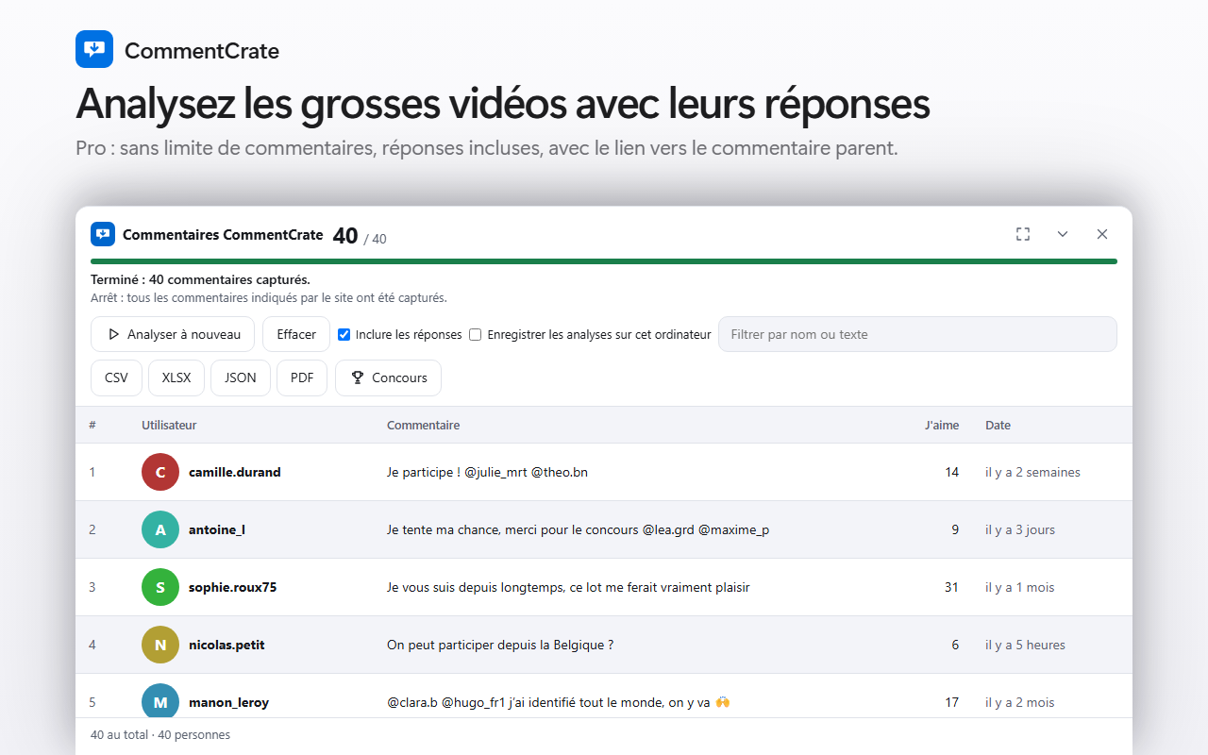Click sophie.roux75's green avatar

coord(160,587)
